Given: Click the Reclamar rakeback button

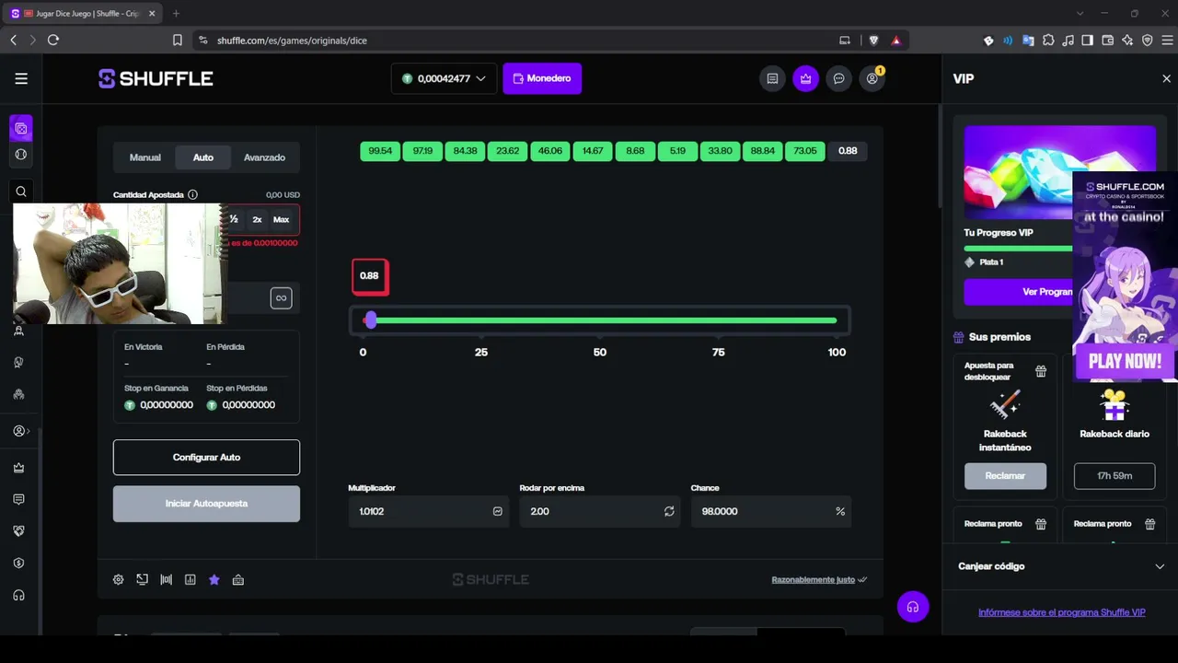Looking at the screenshot, I should [x=1005, y=476].
